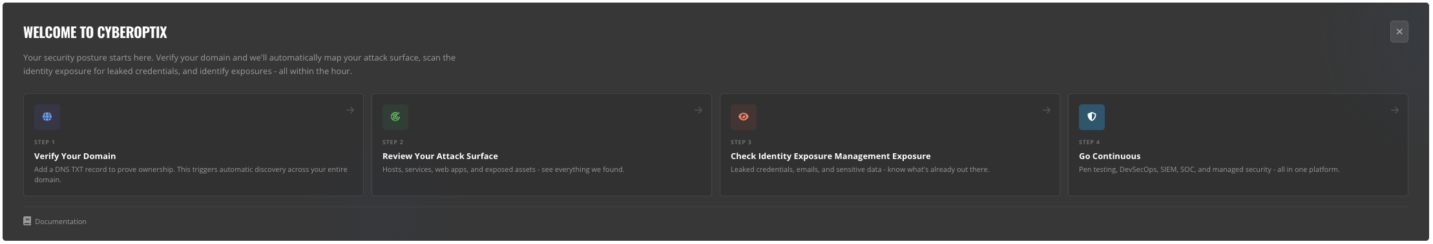Open Check Identity Exposure Management Exposure heading
1433x244 pixels.
click(x=831, y=156)
